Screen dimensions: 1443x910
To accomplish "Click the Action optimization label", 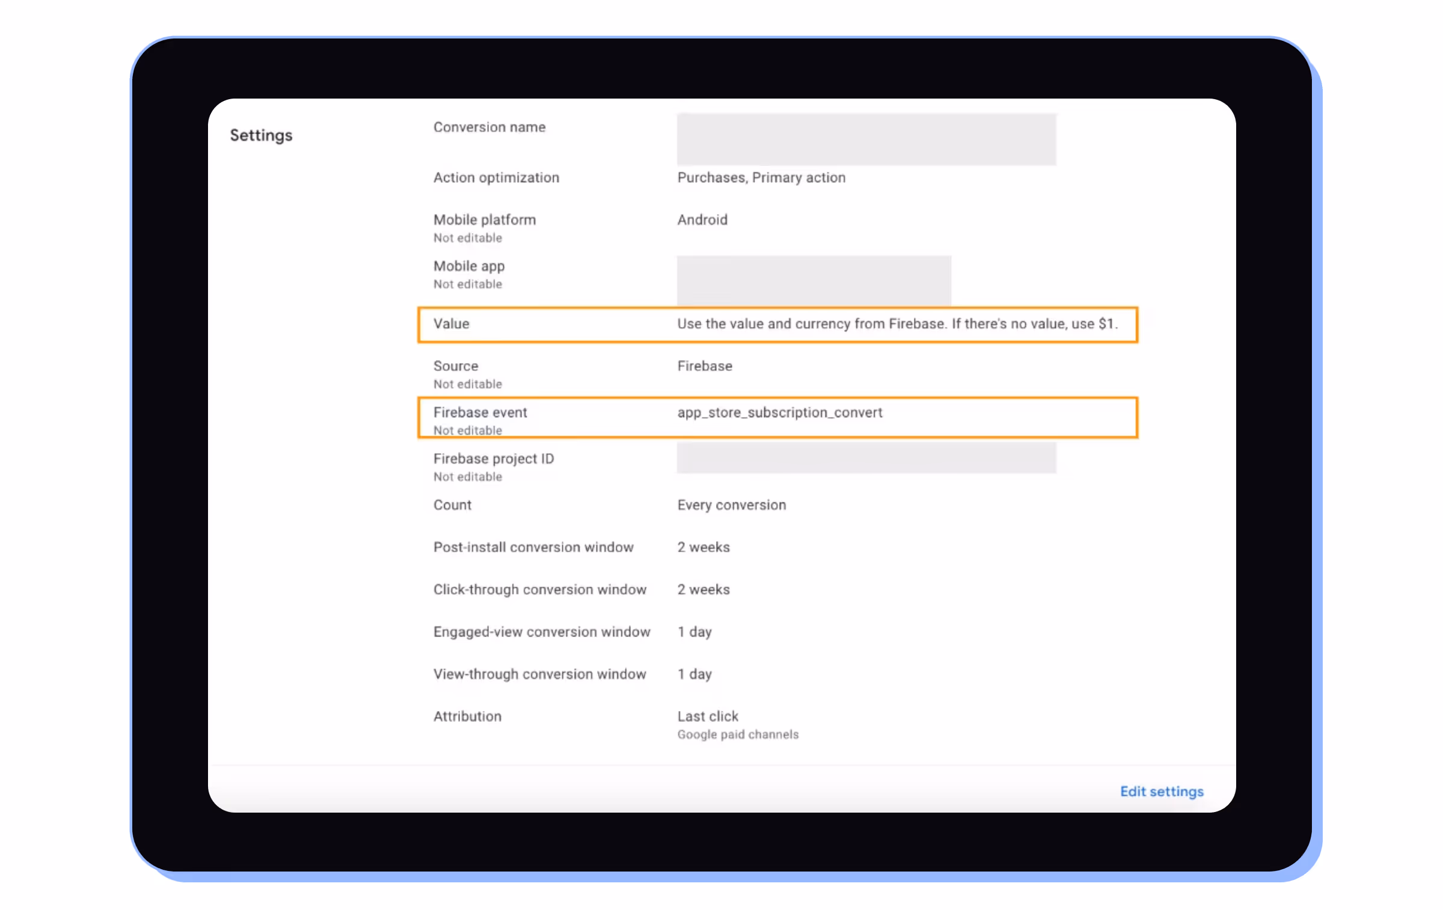I will point(496,177).
